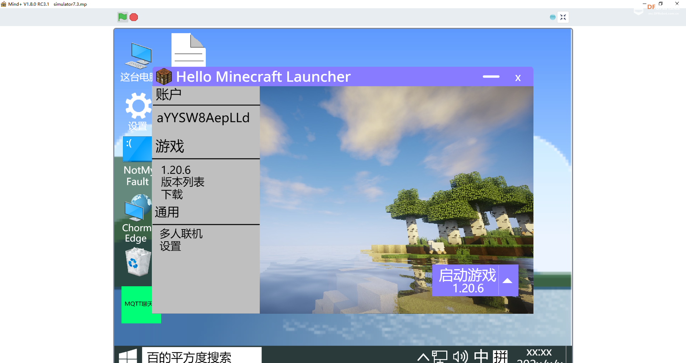The image size is (686, 363).
Task: Click the Minecraft launcher crafting table icon
Action: pos(164,76)
